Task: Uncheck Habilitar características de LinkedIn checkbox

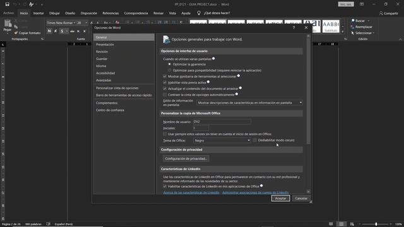Action: pos(165,187)
